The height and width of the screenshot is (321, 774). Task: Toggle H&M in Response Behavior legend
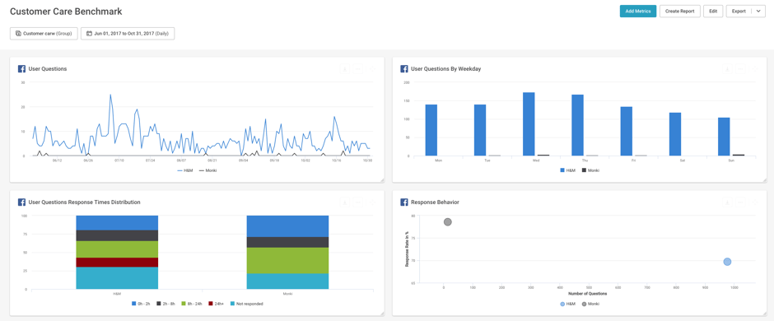567,304
